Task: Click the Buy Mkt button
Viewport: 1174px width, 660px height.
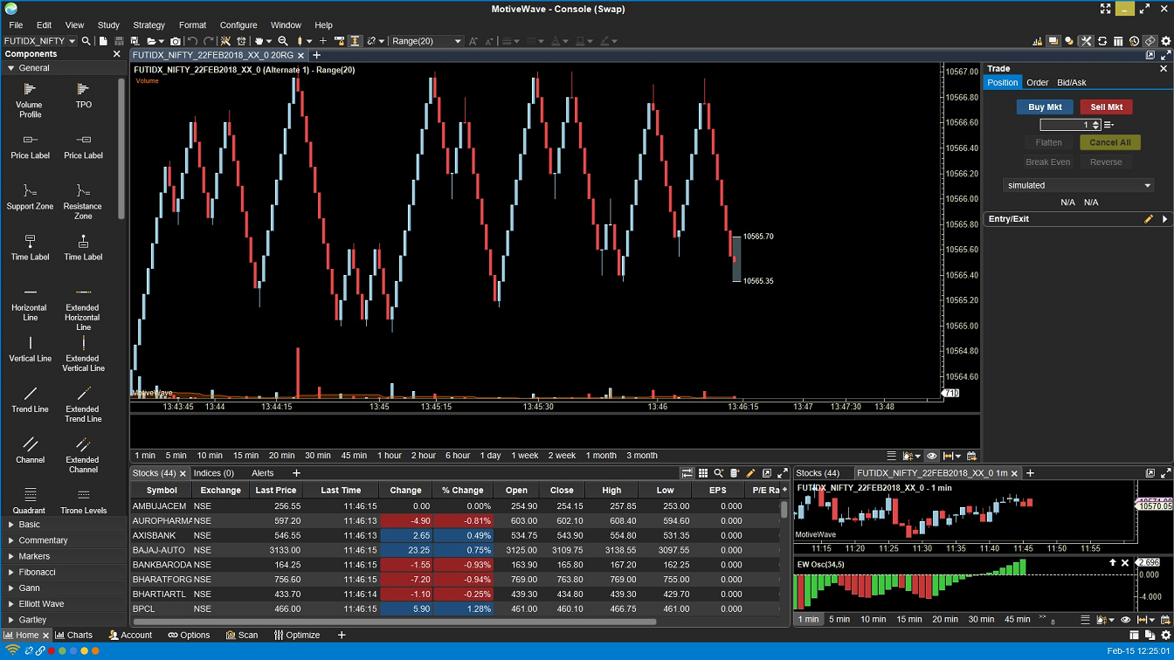Action: point(1045,107)
